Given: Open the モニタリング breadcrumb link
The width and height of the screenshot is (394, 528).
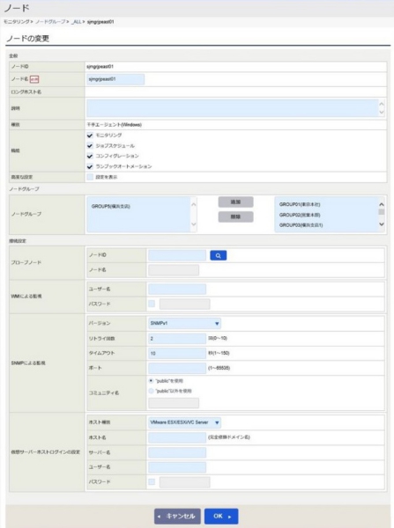Looking at the screenshot, I should (17, 21).
